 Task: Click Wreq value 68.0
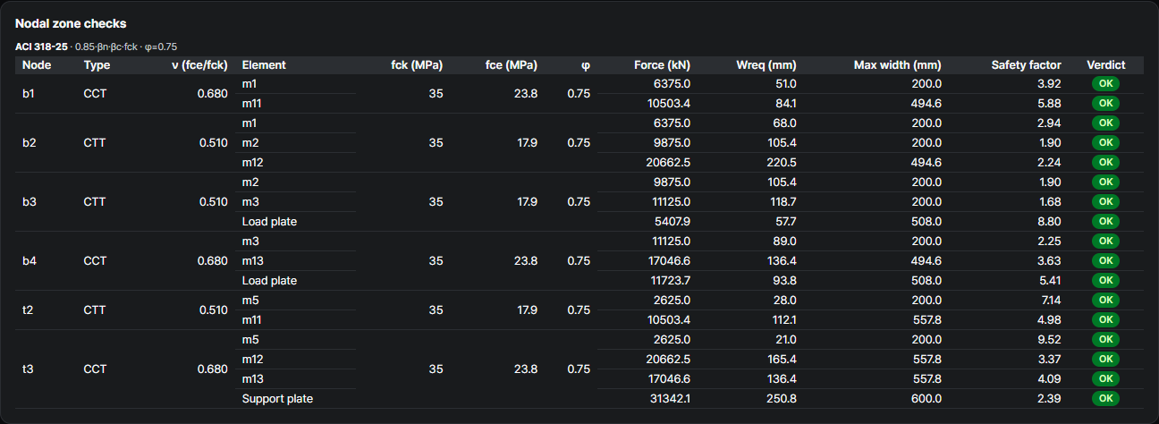[783, 123]
